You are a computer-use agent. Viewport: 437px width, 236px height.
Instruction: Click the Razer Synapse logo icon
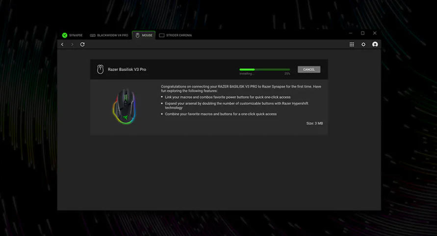click(64, 35)
